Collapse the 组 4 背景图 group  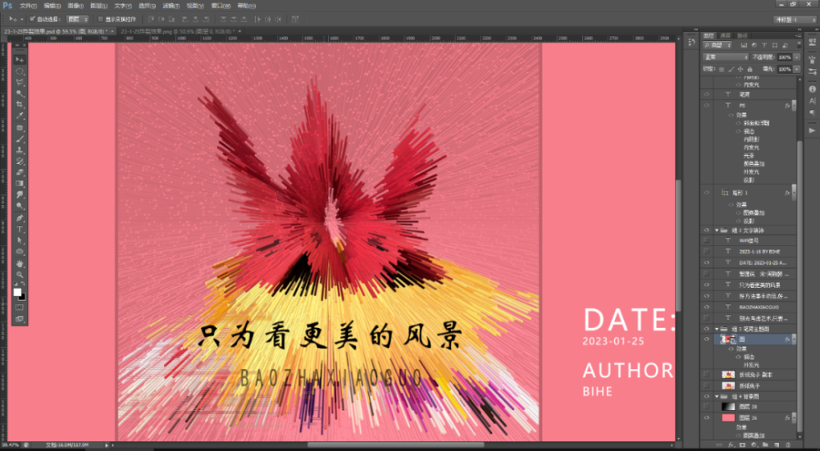(717, 397)
